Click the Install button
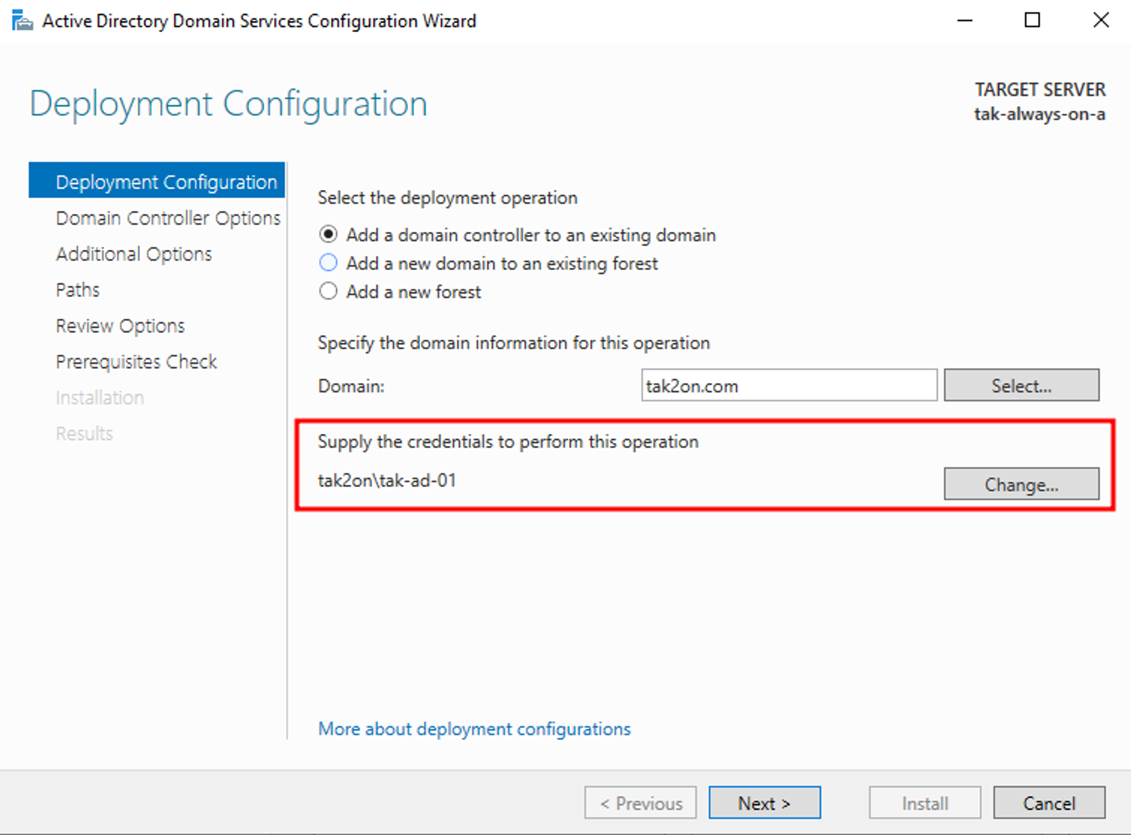The height and width of the screenshot is (835, 1131). (925, 803)
